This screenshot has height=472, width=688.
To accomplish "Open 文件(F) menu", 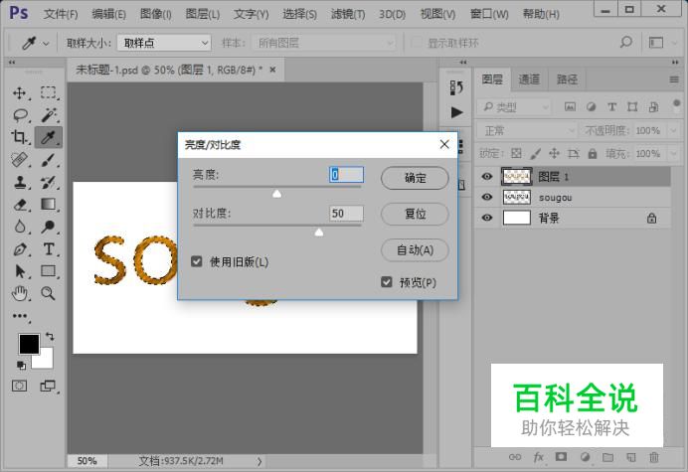I will coord(61,14).
